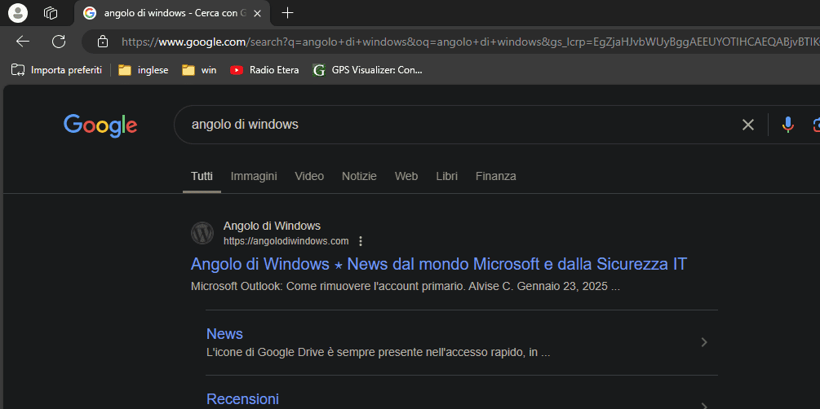
Task: Click Importa preferiti in bookmarks bar
Action: pyautogui.click(x=57, y=70)
